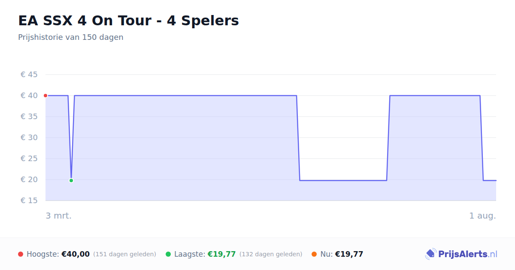Viewport: 515px width, 270px height.
Task: Click the red Hoogste legend dot
Action: (x=21, y=254)
